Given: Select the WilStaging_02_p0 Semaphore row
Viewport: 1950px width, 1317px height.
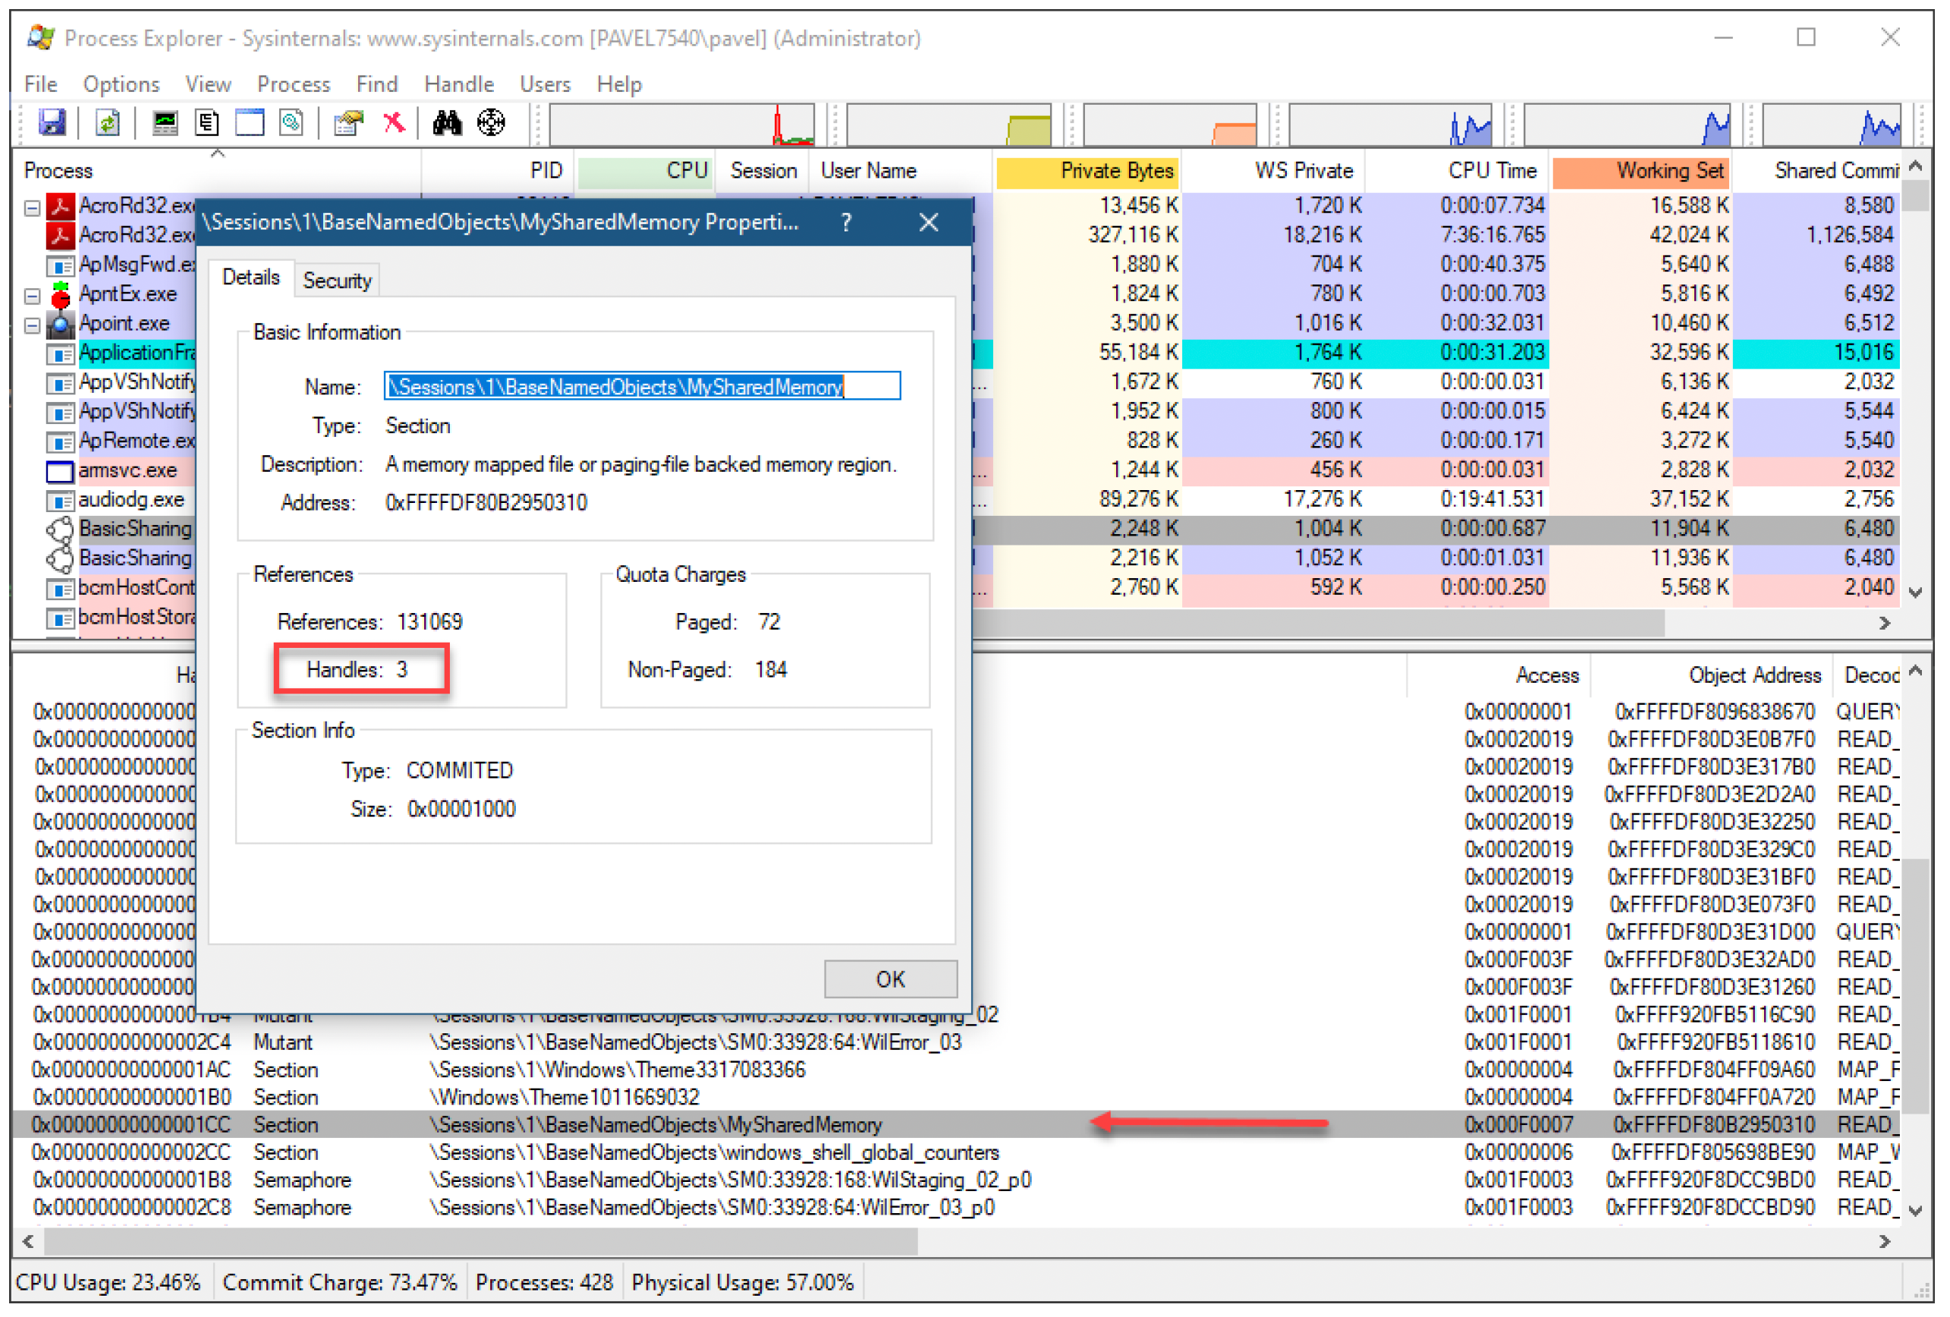Looking at the screenshot, I should 957,1180.
